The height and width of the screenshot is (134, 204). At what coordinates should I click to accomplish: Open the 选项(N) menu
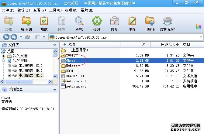pyautogui.click(x=71, y=10)
